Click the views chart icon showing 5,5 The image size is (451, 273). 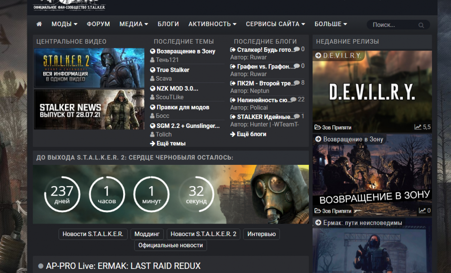pos(417,127)
